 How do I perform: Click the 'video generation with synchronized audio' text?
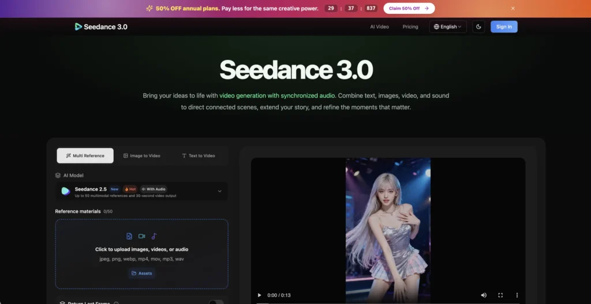(277, 96)
